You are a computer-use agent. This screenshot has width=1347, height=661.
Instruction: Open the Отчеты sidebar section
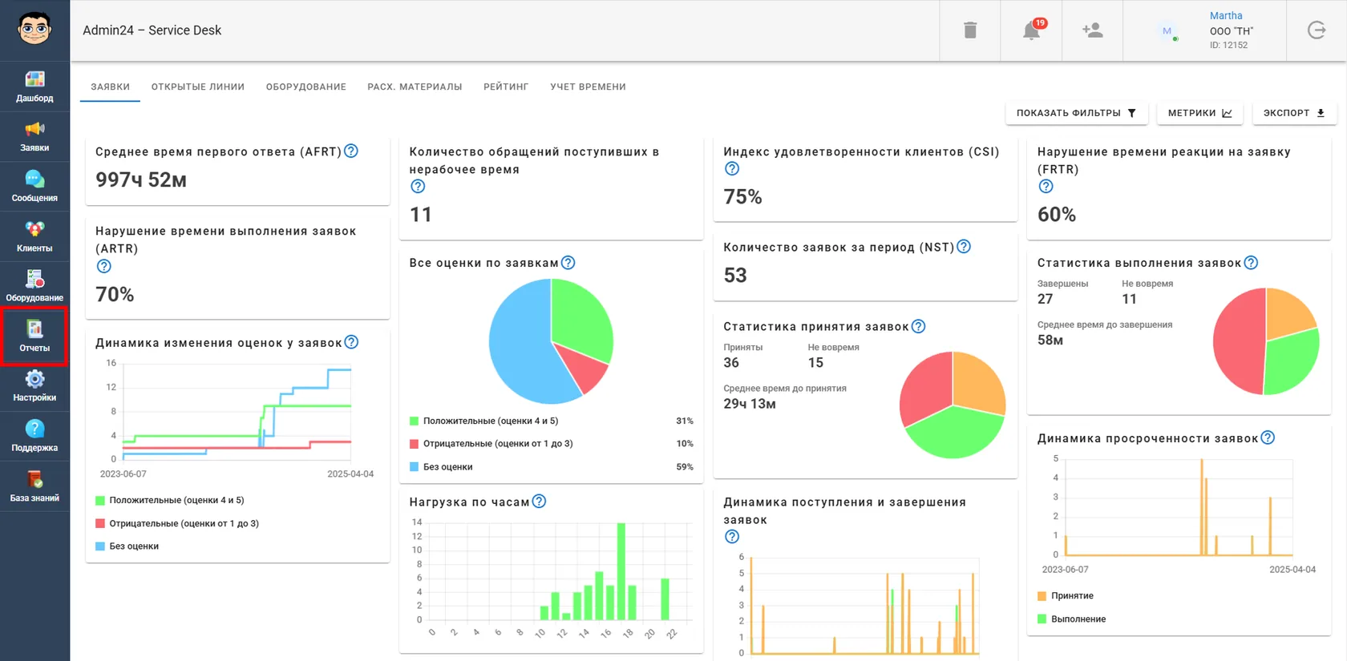34,337
